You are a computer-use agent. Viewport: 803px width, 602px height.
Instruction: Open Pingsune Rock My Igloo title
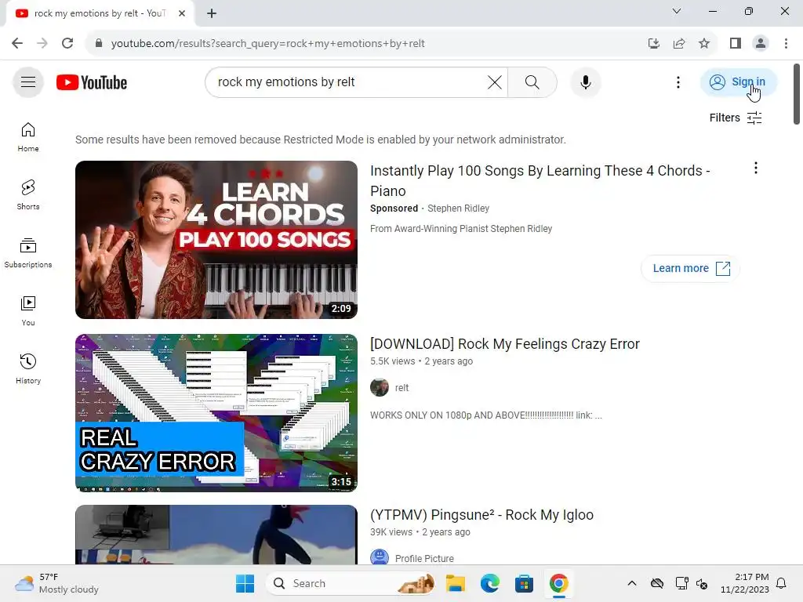coord(481,515)
